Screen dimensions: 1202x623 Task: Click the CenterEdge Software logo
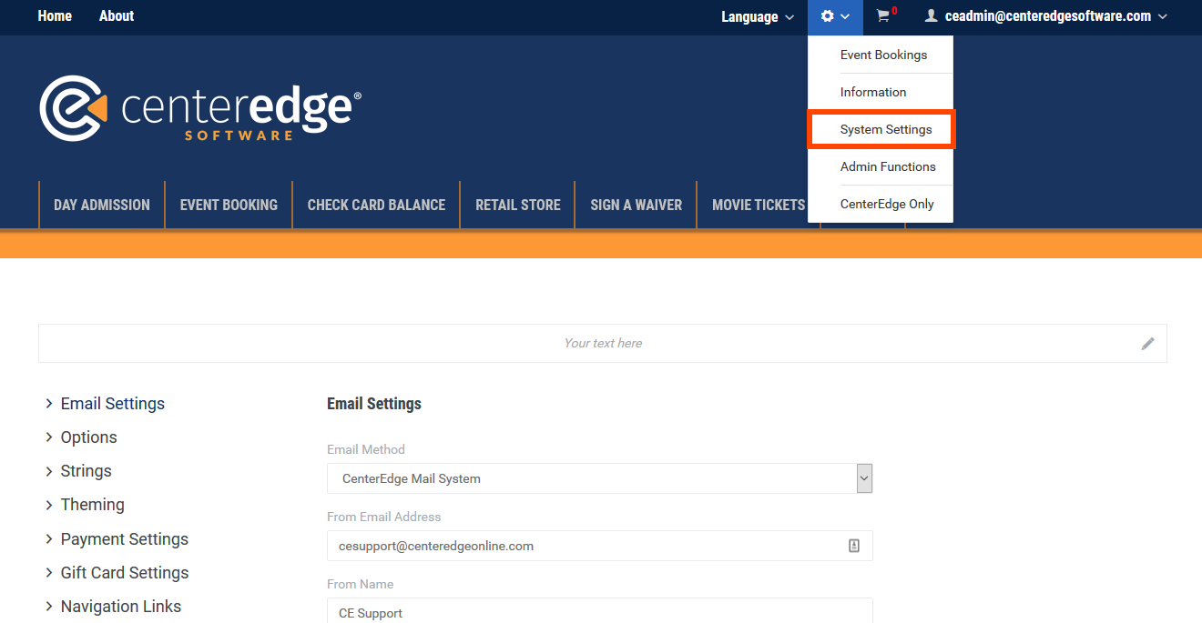click(x=200, y=108)
